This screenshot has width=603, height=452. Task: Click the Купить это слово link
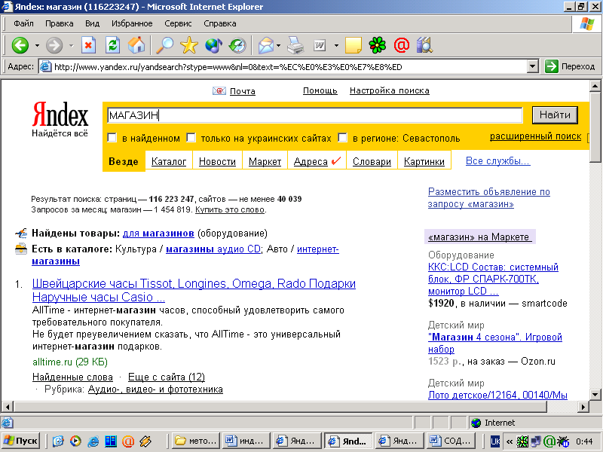230,210
